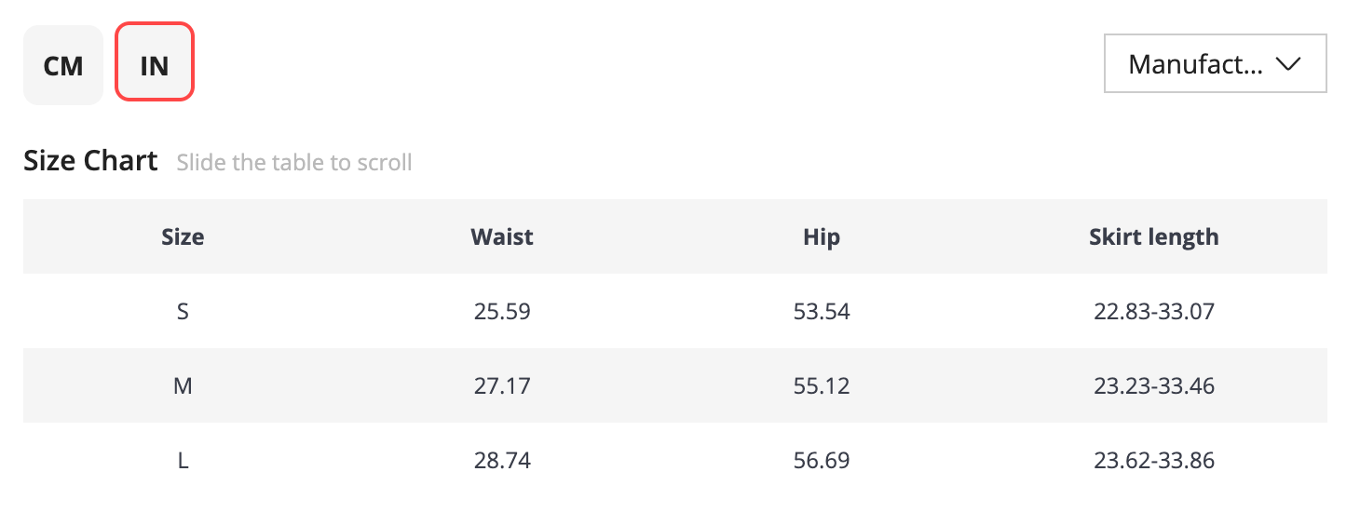Click hip value 56.69
Screen dimensions: 1360x512
tap(822, 460)
